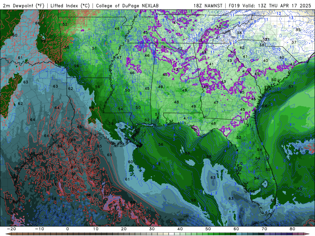Click the blue '12' lifted index contour label
This screenshot has width=315, height=236.
(x=279, y=14)
